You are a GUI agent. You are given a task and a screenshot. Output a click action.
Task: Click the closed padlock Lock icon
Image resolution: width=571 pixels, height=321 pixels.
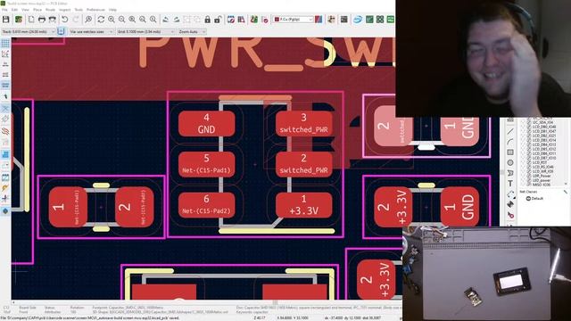207,20
